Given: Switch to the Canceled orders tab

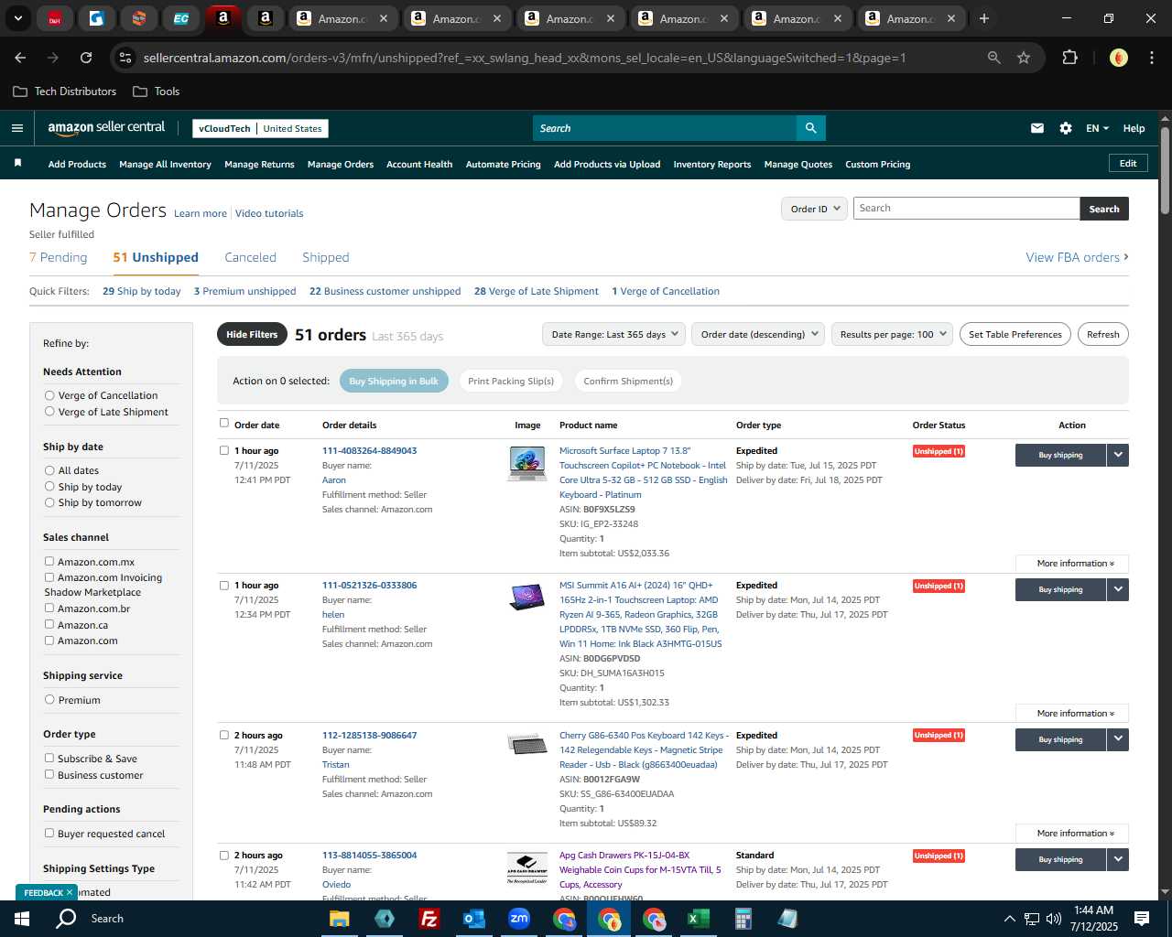Looking at the screenshot, I should click(250, 257).
